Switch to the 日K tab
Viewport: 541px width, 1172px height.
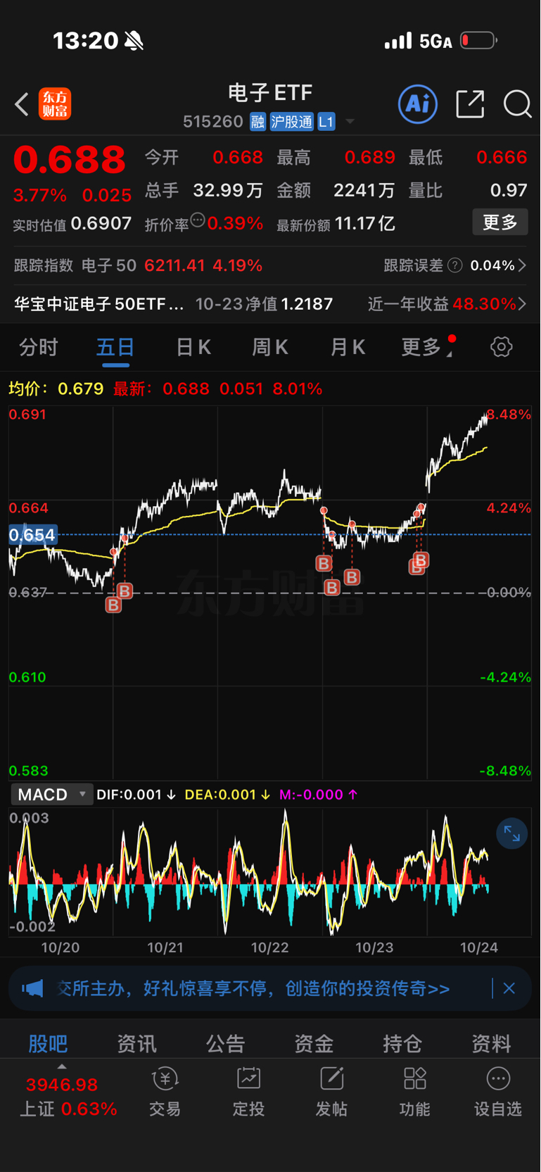193,346
